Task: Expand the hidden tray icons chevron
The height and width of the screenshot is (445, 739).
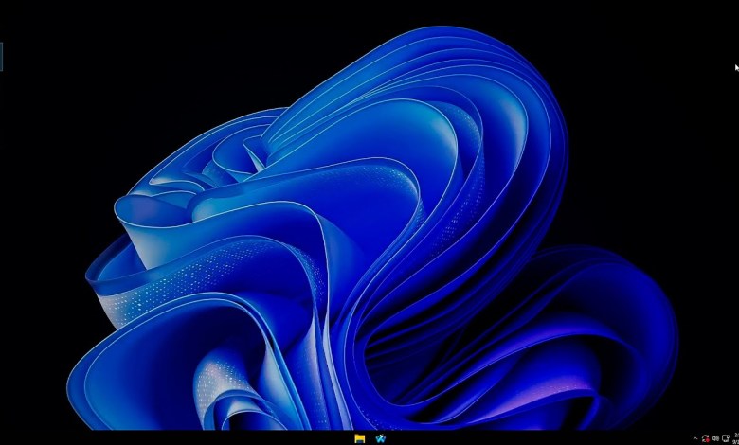Action: (x=695, y=438)
